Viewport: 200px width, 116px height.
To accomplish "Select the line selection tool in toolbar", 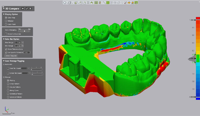I will pyautogui.click(x=104, y=3).
